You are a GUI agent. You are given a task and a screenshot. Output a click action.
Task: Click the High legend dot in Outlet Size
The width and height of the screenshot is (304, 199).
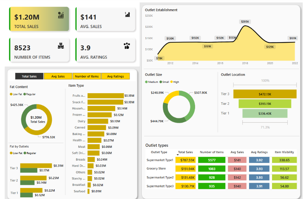(x=172, y=82)
